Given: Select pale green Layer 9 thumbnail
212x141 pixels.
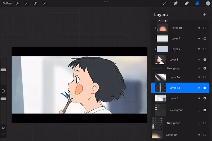Looking at the screenshot, I should (x=162, y=38).
